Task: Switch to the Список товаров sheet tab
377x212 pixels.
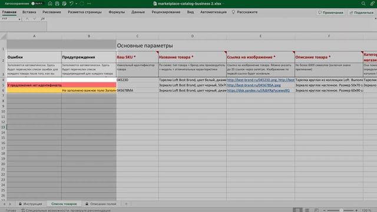Action: (64, 204)
